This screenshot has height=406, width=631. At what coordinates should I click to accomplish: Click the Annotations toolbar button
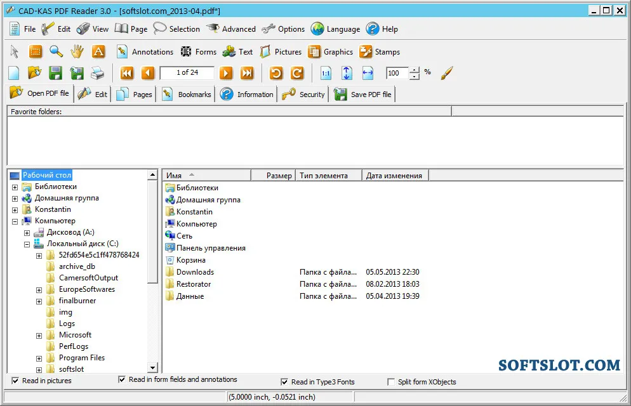click(x=145, y=52)
